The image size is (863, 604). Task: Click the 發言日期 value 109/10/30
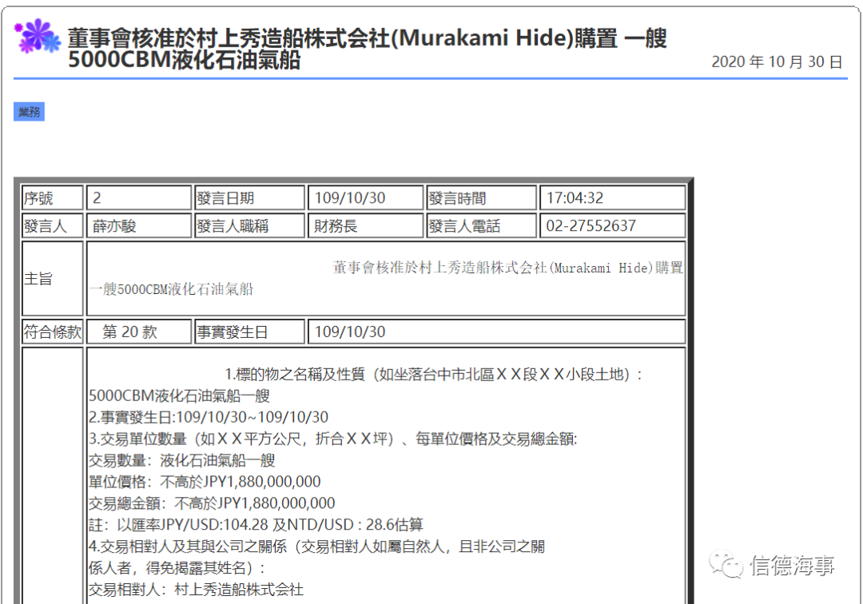tap(365, 197)
